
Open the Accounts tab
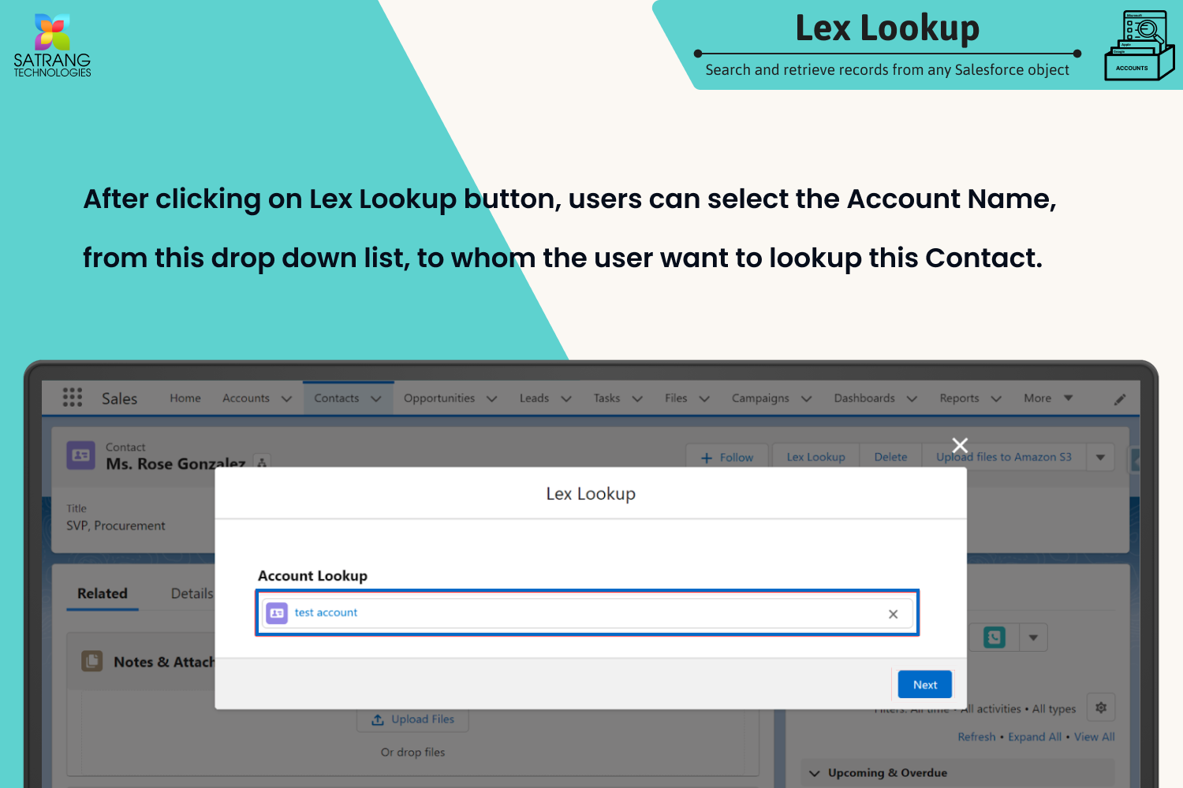click(246, 398)
